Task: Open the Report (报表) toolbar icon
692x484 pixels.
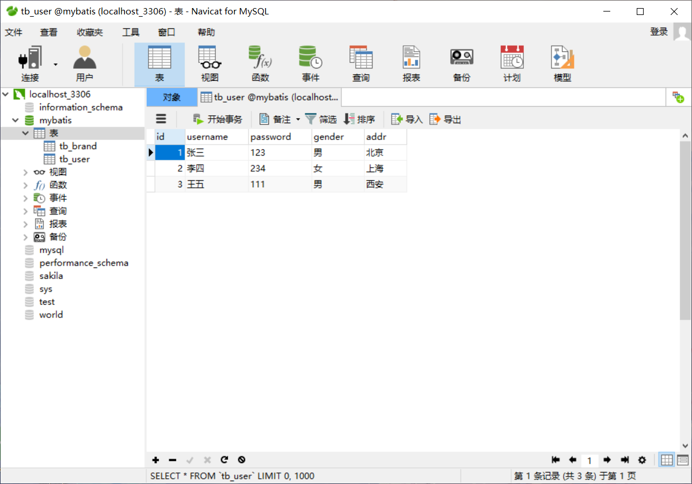Action: tap(411, 64)
